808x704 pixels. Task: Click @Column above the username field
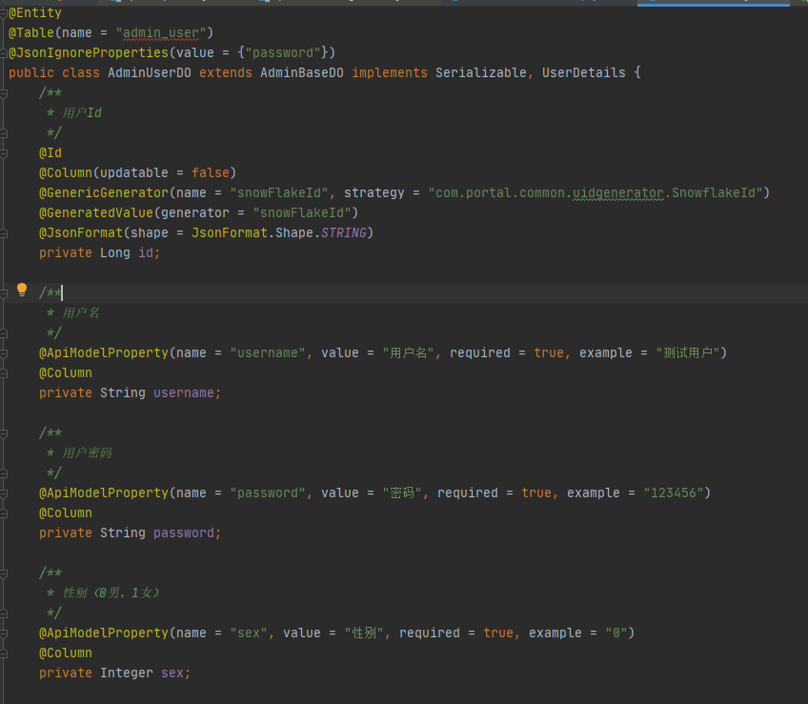66,373
